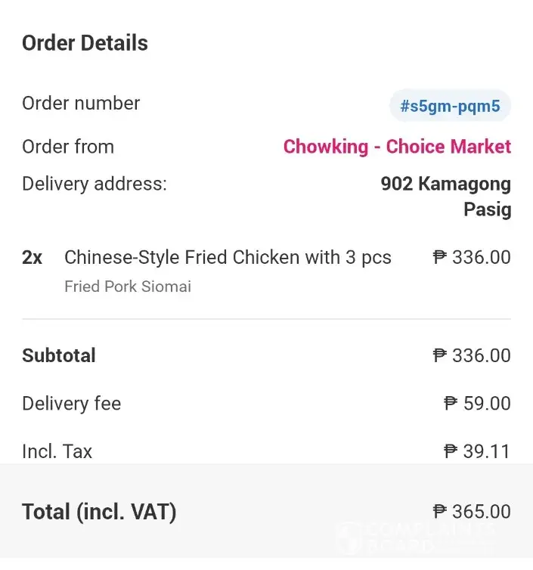Click the order number badge #s5gm-pqm5
Viewport: 533px width, 570px height.
pos(450,106)
